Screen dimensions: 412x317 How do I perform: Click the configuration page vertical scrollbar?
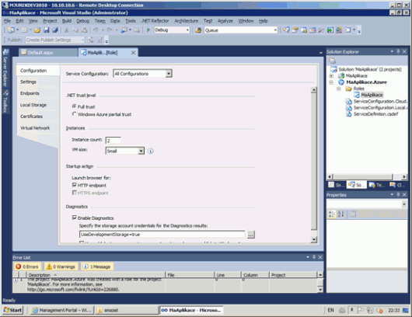click(313, 165)
